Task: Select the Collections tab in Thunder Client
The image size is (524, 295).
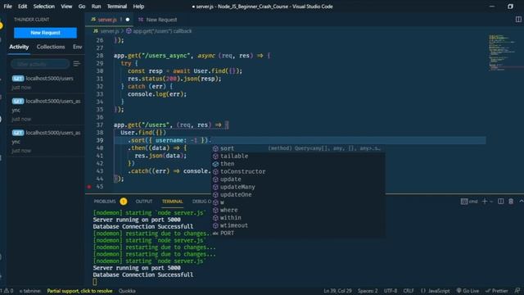Action: click(x=51, y=47)
